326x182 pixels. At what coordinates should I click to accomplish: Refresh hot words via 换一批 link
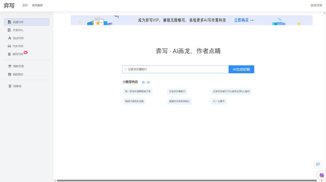[x=146, y=82]
